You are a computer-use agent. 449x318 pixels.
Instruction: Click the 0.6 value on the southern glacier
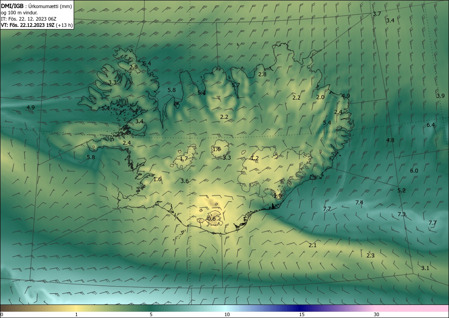[x=211, y=219]
